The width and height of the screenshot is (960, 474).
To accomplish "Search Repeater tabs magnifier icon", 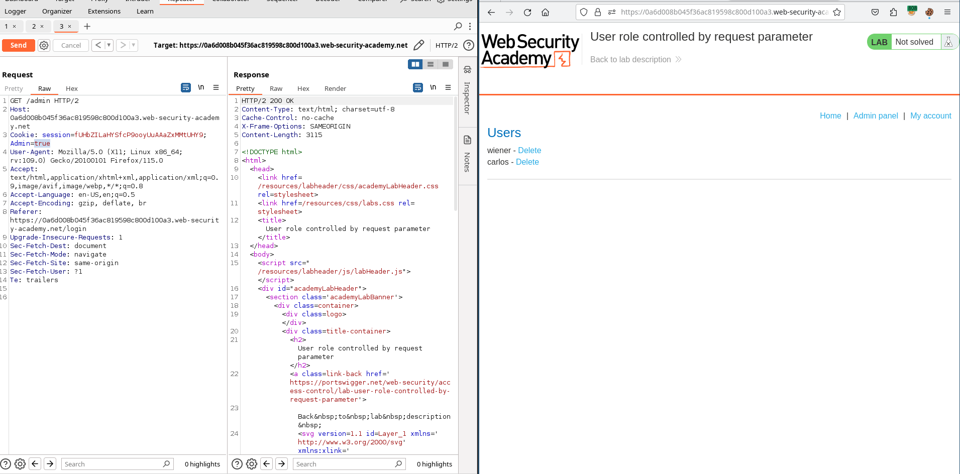I will pyautogui.click(x=458, y=26).
